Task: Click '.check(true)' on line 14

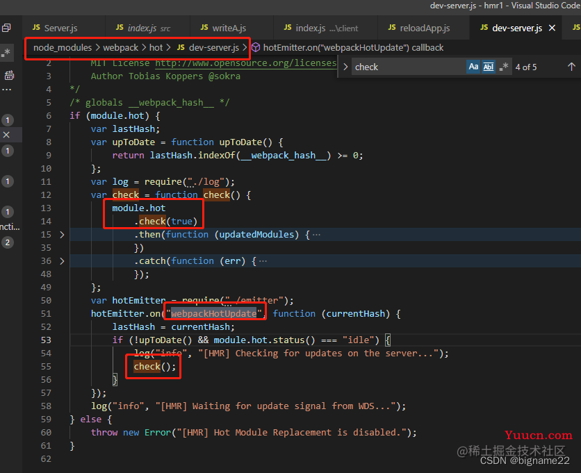Action: [x=165, y=222]
